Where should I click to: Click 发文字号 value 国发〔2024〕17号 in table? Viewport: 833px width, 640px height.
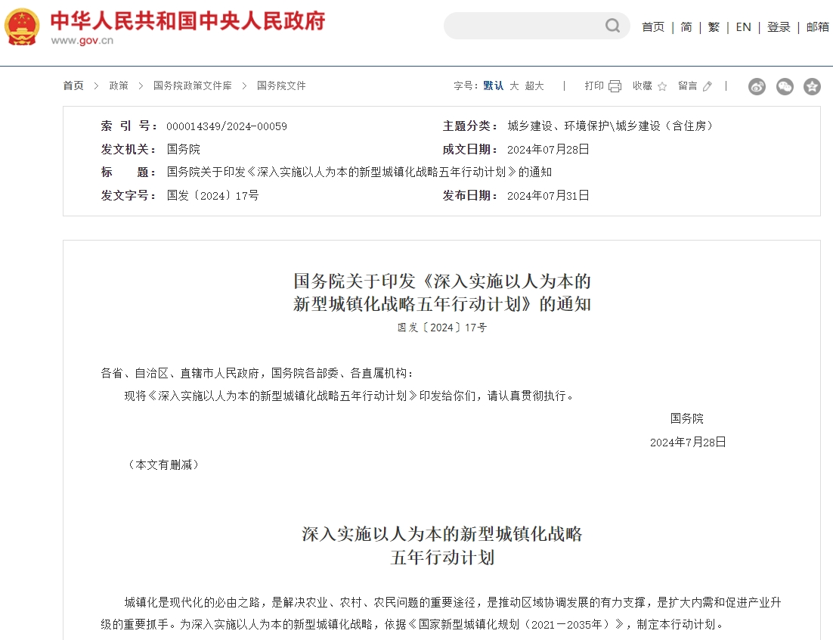click(212, 196)
